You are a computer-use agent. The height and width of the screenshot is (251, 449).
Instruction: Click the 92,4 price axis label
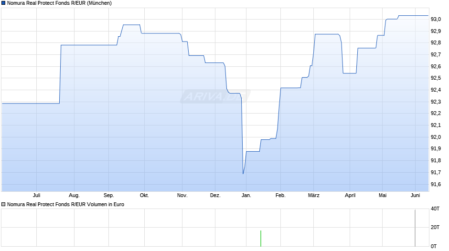(x=436, y=90)
